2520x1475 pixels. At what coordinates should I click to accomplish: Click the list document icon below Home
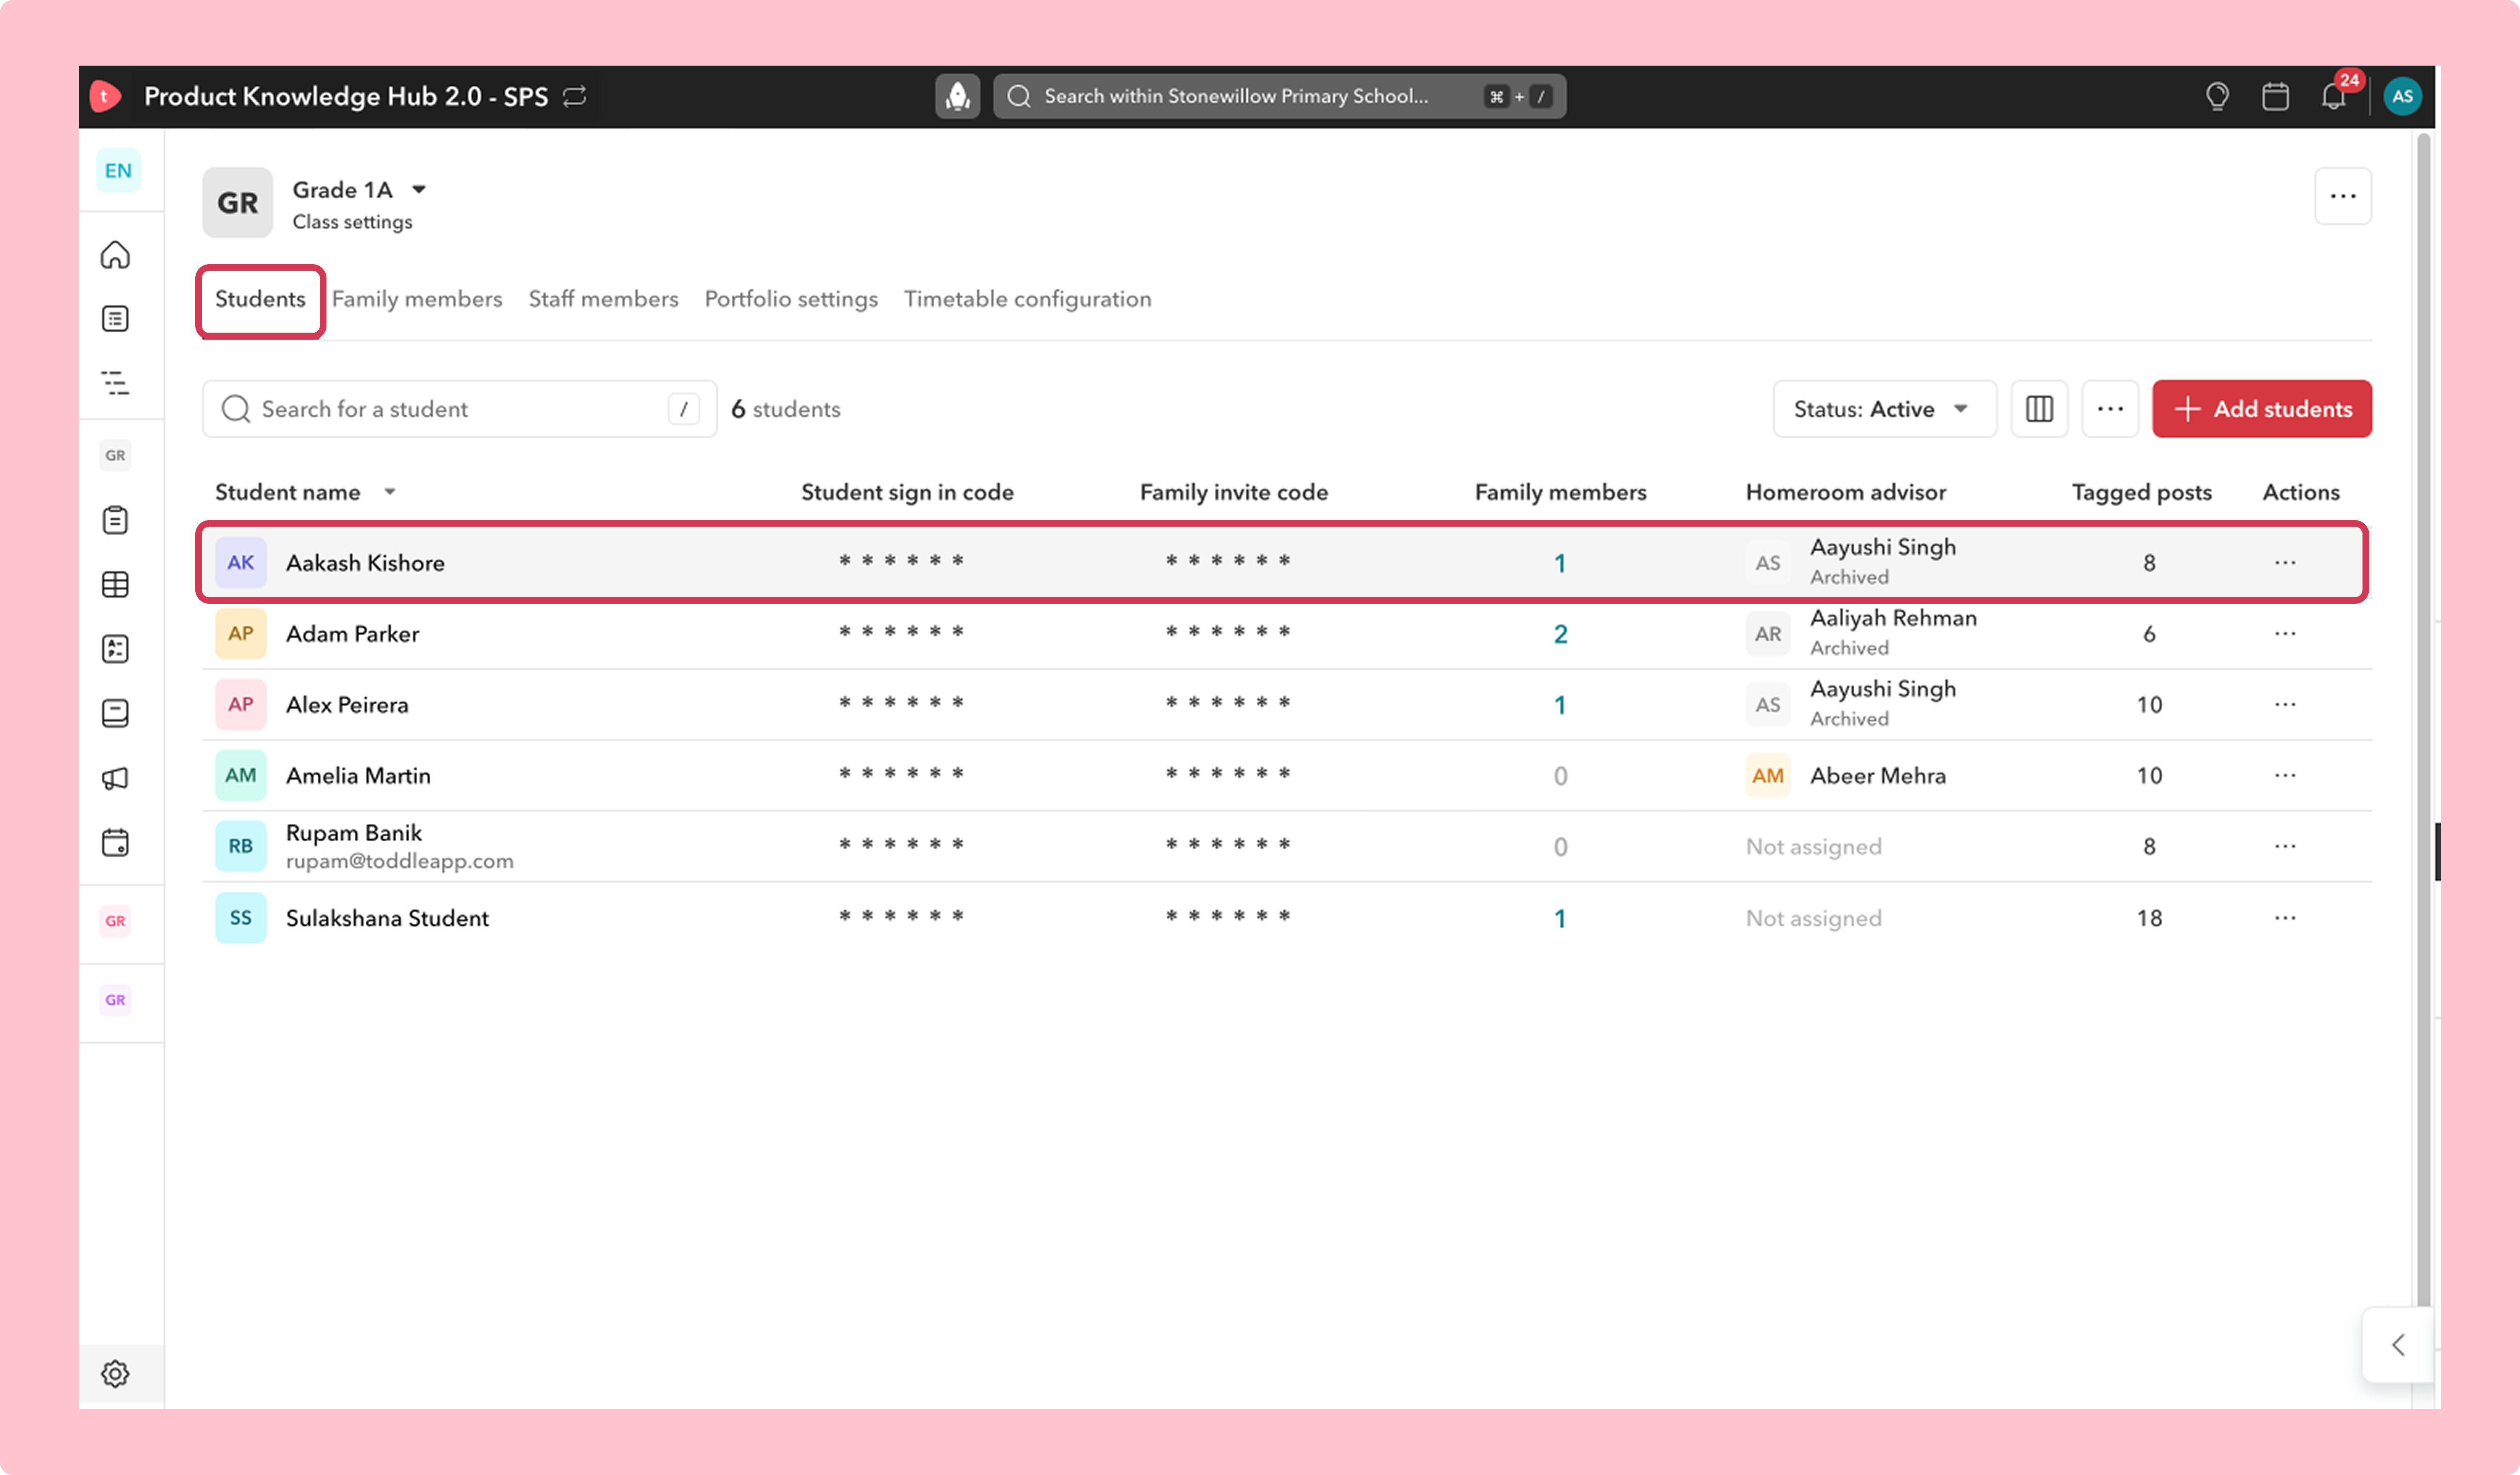[115, 319]
